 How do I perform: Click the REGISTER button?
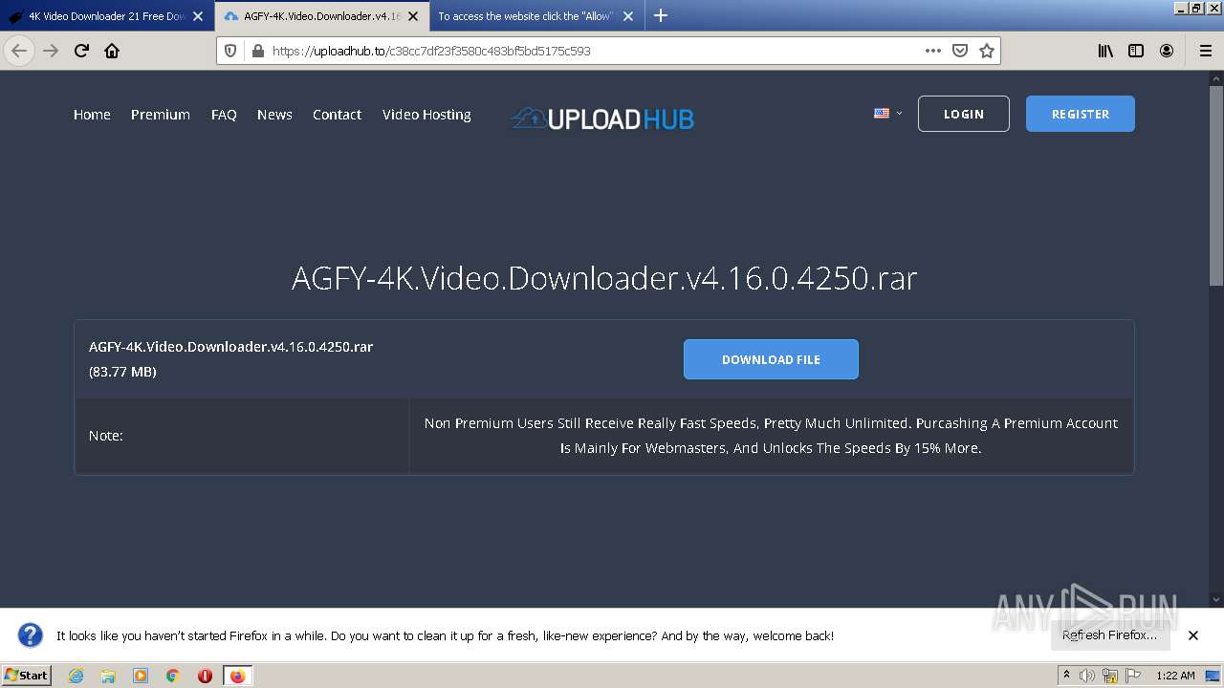1081,114
